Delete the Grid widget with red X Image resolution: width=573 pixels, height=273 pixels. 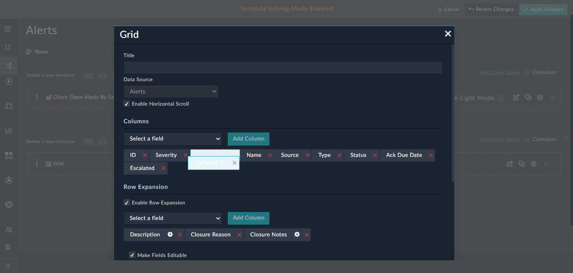(546, 163)
